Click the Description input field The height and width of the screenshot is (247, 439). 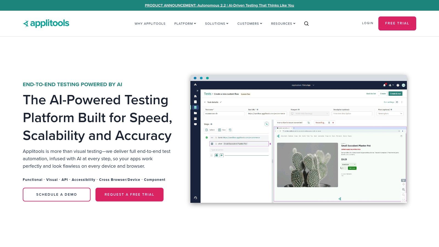point(352,114)
